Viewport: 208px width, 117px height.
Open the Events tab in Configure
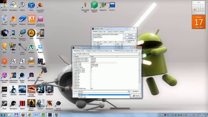tap(123, 51)
